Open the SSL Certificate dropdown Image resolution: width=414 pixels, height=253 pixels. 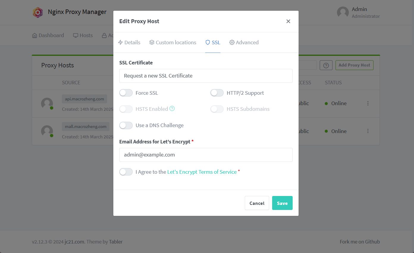(206, 76)
